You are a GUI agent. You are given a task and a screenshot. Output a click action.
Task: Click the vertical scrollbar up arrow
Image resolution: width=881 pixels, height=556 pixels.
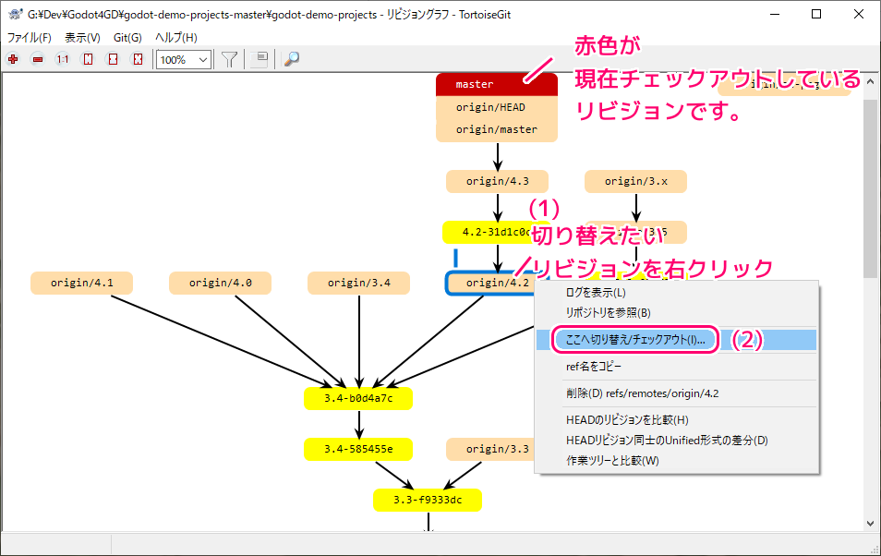[x=870, y=81]
